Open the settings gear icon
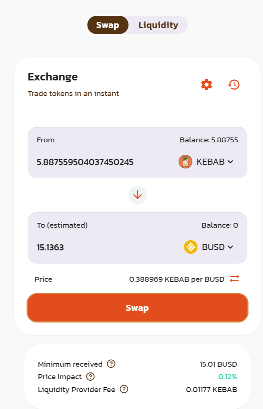 tap(206, 85)
